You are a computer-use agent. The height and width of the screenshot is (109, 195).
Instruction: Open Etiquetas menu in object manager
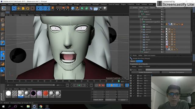coord(160,8)
